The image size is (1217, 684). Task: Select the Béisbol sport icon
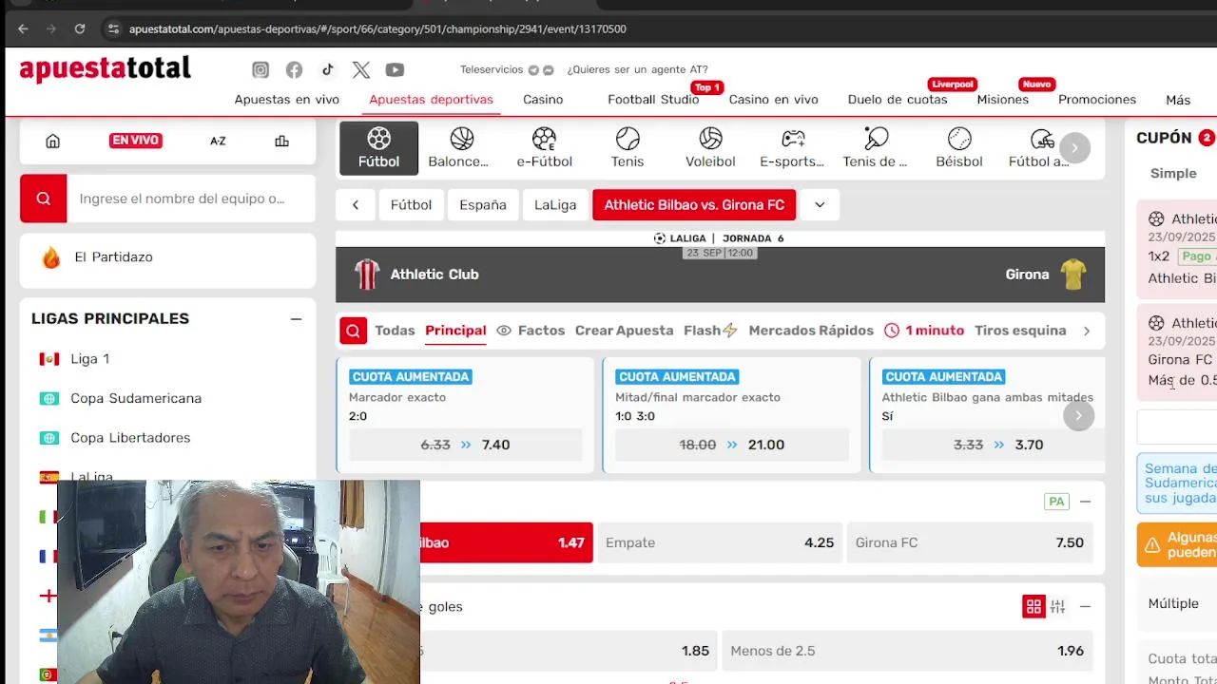click(x=959, y=148)
